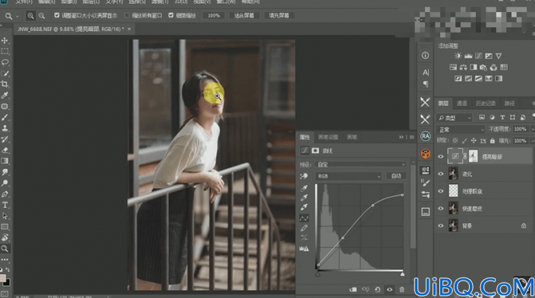Toggle scrubby zoom checkbox
This screenshot has width=535, height=298.
171,15
